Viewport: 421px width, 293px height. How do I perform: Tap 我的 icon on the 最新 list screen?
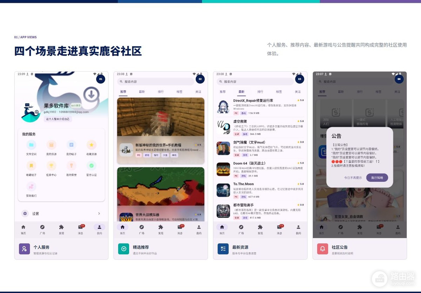(298, 227)
